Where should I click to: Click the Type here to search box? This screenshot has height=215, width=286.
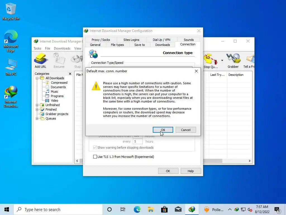coord(58,209)
